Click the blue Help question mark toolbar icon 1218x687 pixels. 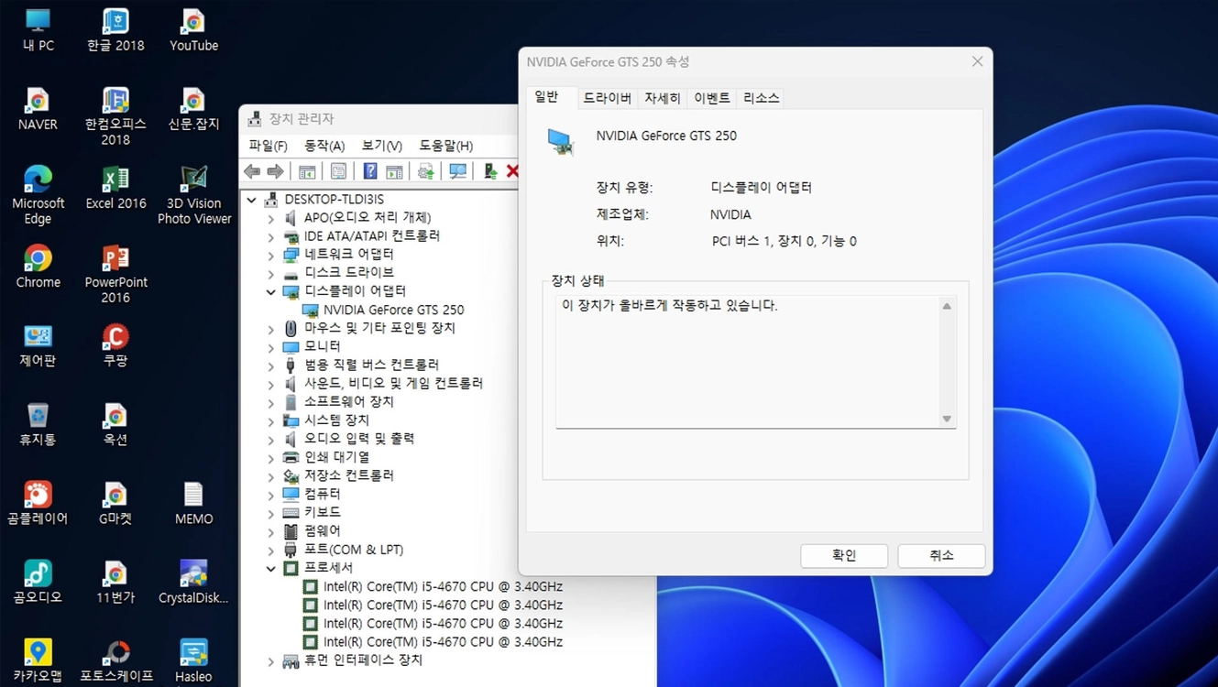pyautogui.click(x=370, y=171)
